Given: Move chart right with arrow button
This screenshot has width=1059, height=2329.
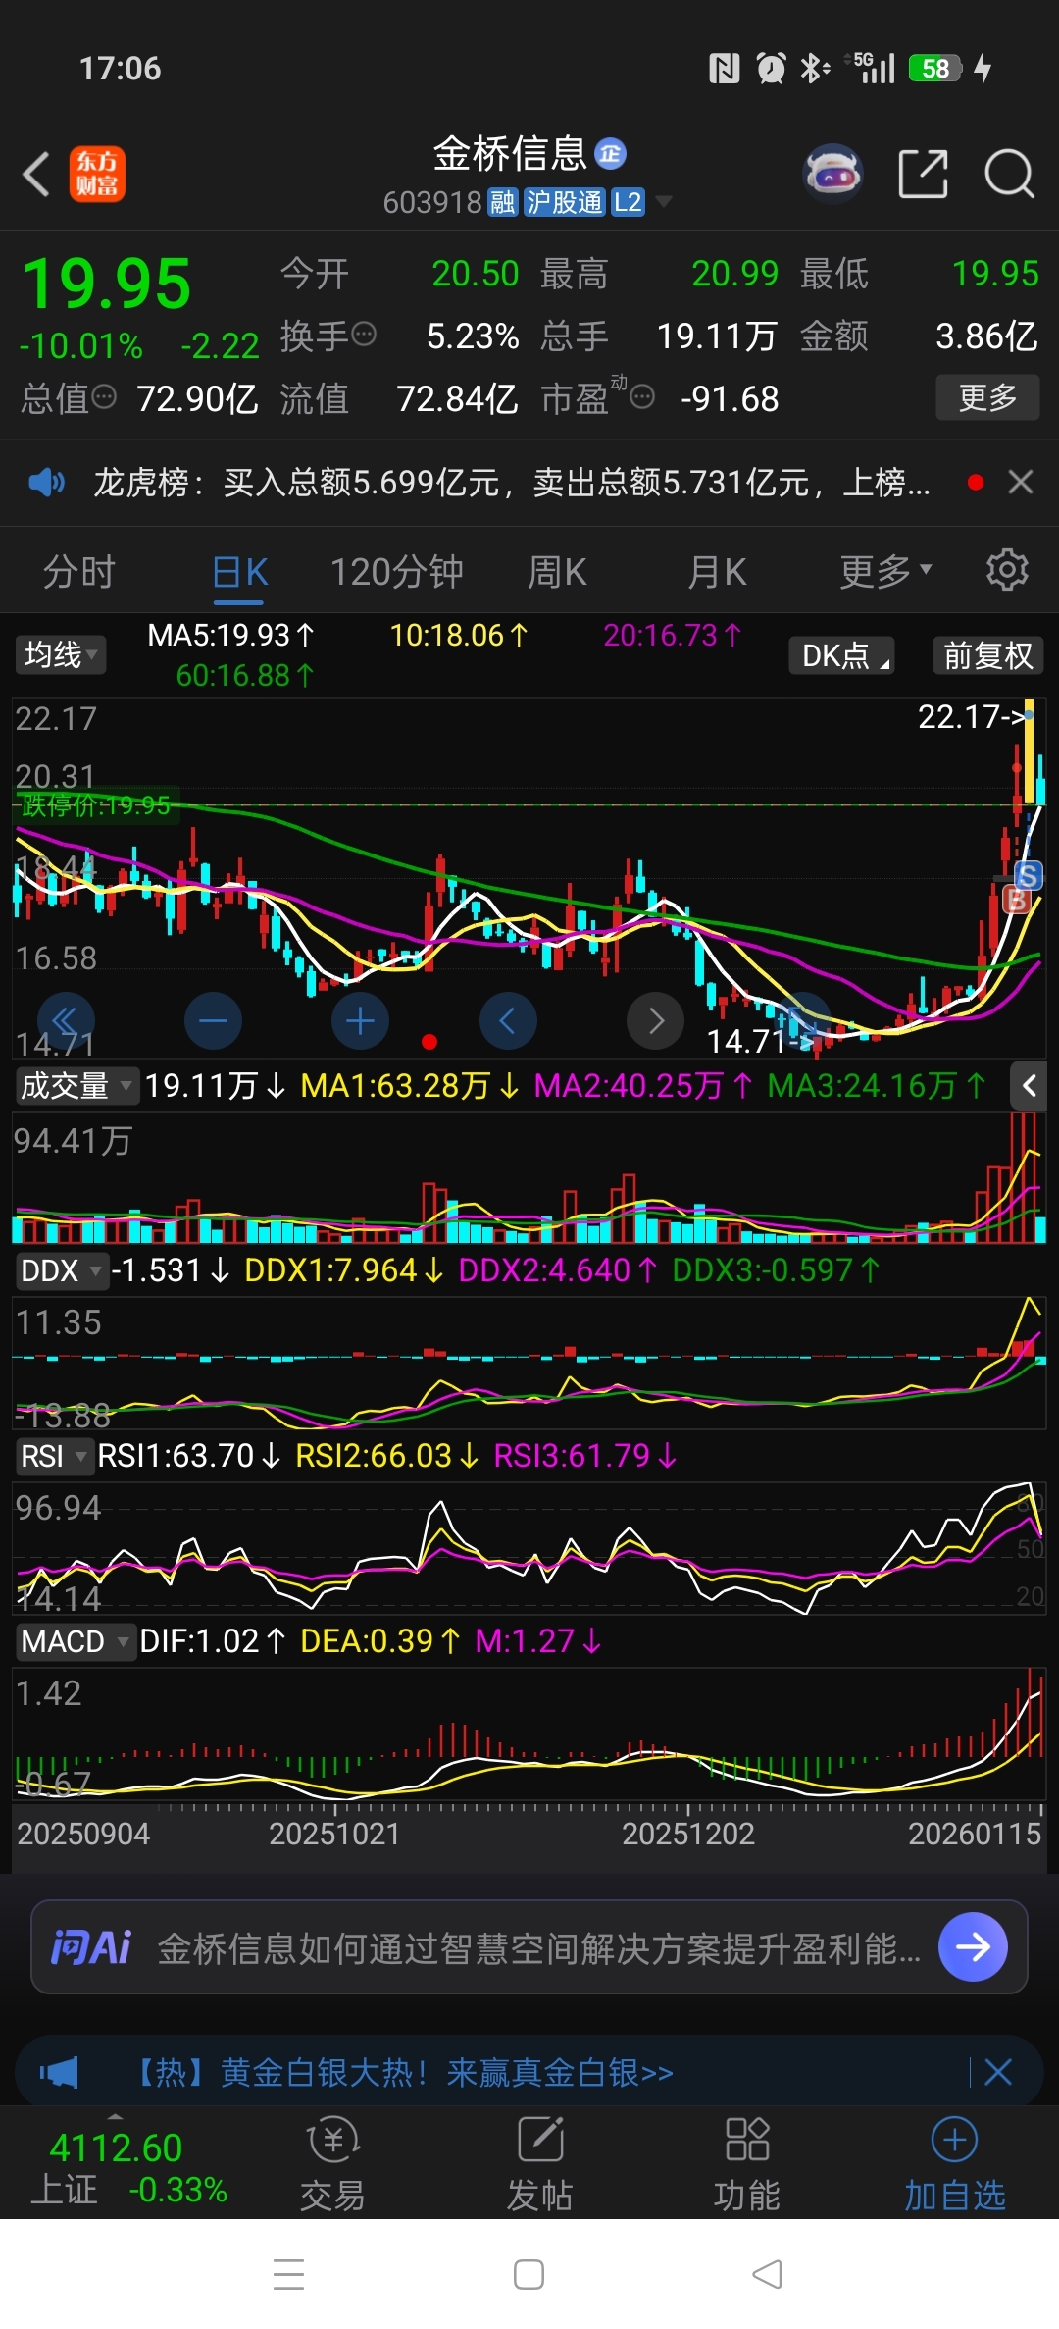Looking at the screenshot, I should tap(656, 1021).
